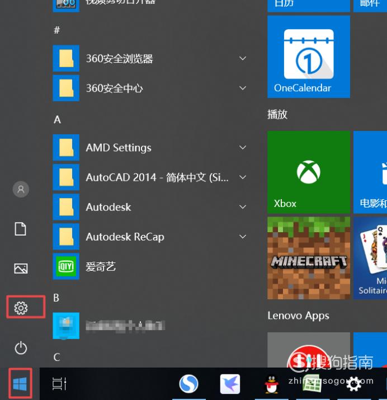Expand Autodesk folder chevron
The width and height of the screenshot is (387, 400).
(x=243, y=207)
